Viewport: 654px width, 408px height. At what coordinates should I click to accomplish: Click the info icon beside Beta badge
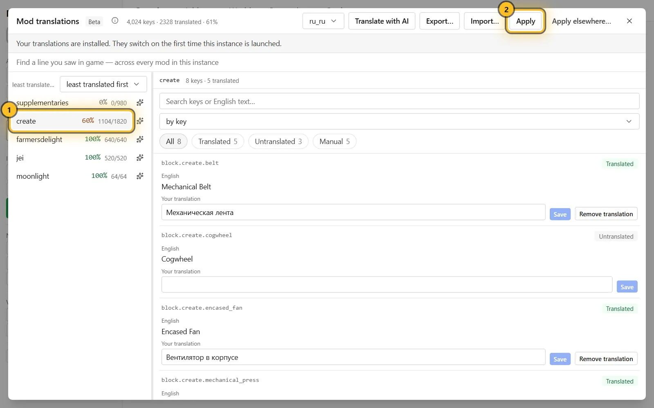(115, 21)
